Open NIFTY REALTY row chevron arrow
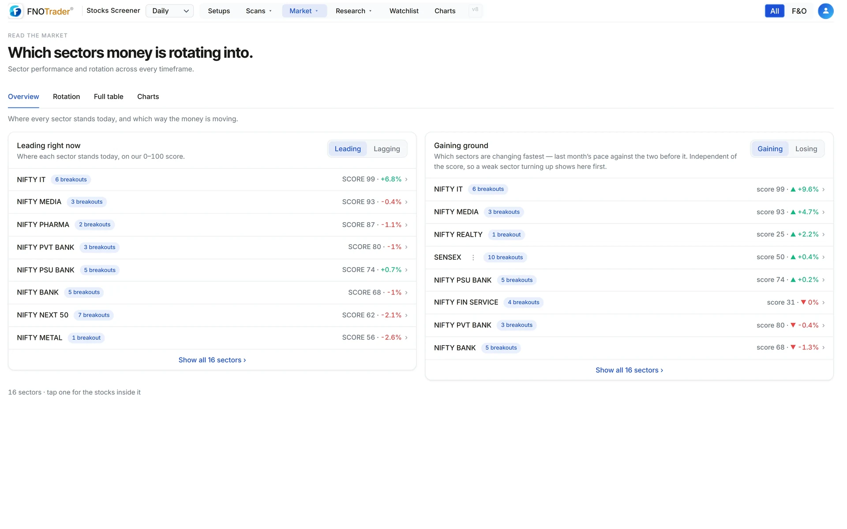The image size is (847, 529). 823,235
